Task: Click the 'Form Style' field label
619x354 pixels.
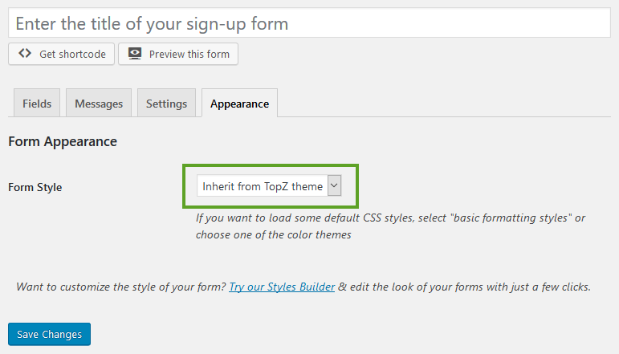Action: point(35,187)
